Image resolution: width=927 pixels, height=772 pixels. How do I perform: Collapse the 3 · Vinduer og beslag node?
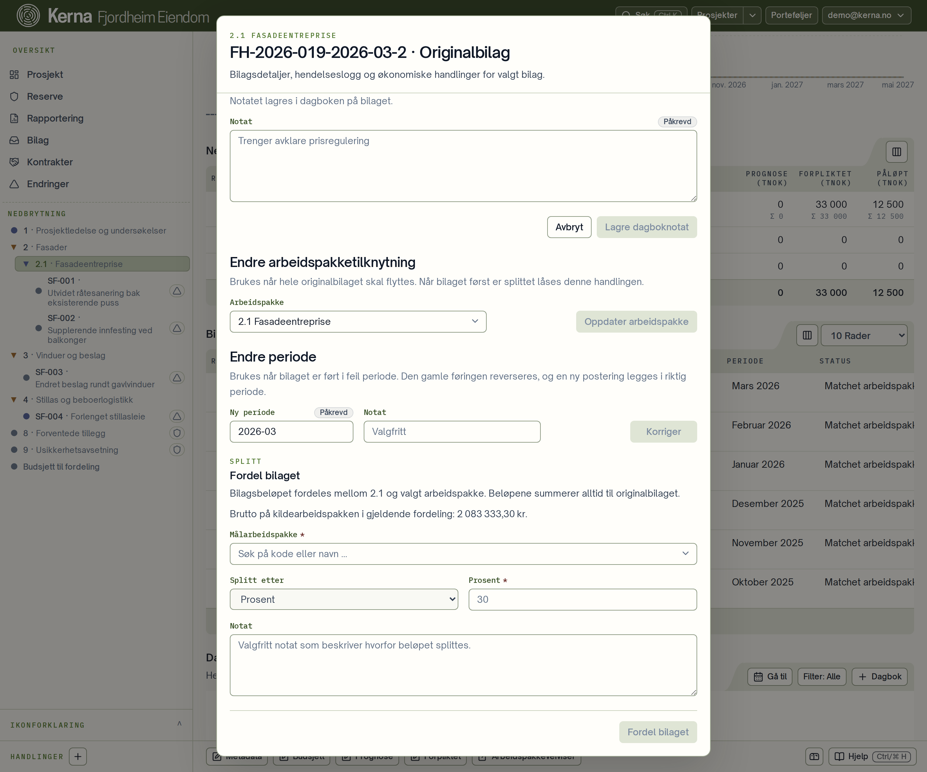(x=14, y=355)
